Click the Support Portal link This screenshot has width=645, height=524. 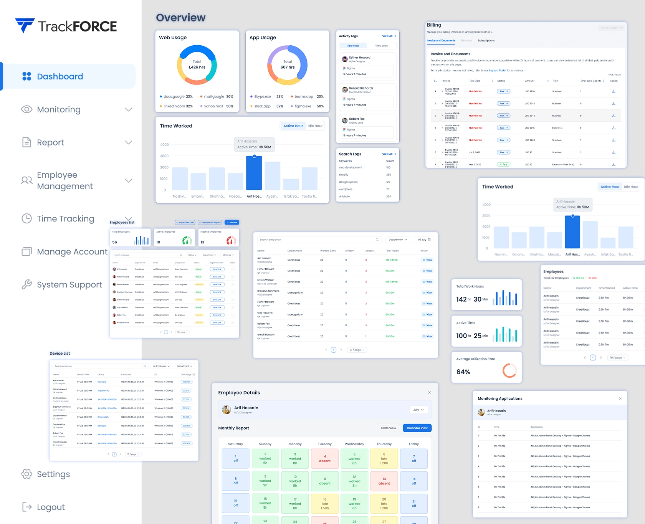(497, 71)
